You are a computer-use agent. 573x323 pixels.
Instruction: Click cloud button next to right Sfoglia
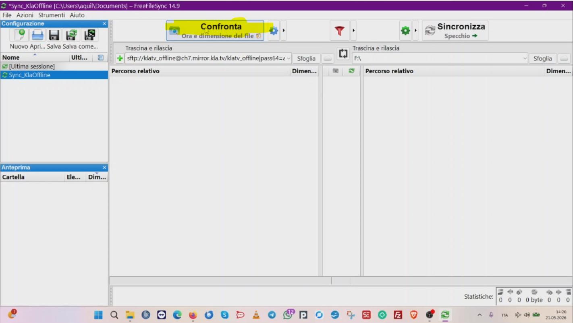point(564,58)
